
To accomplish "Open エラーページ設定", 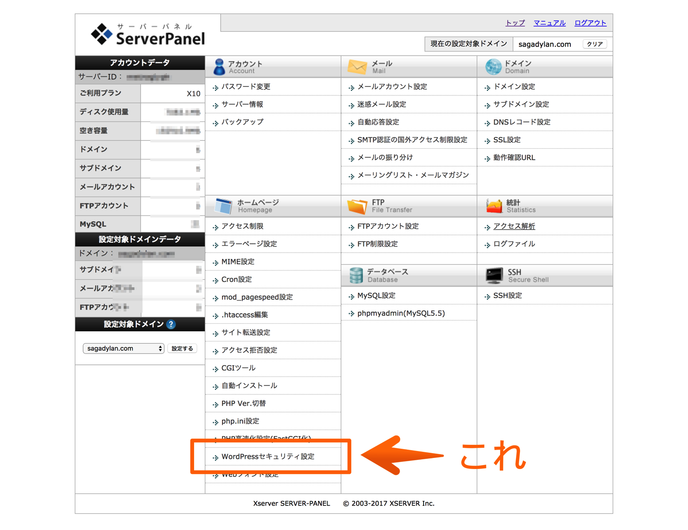I will point(249,244).
